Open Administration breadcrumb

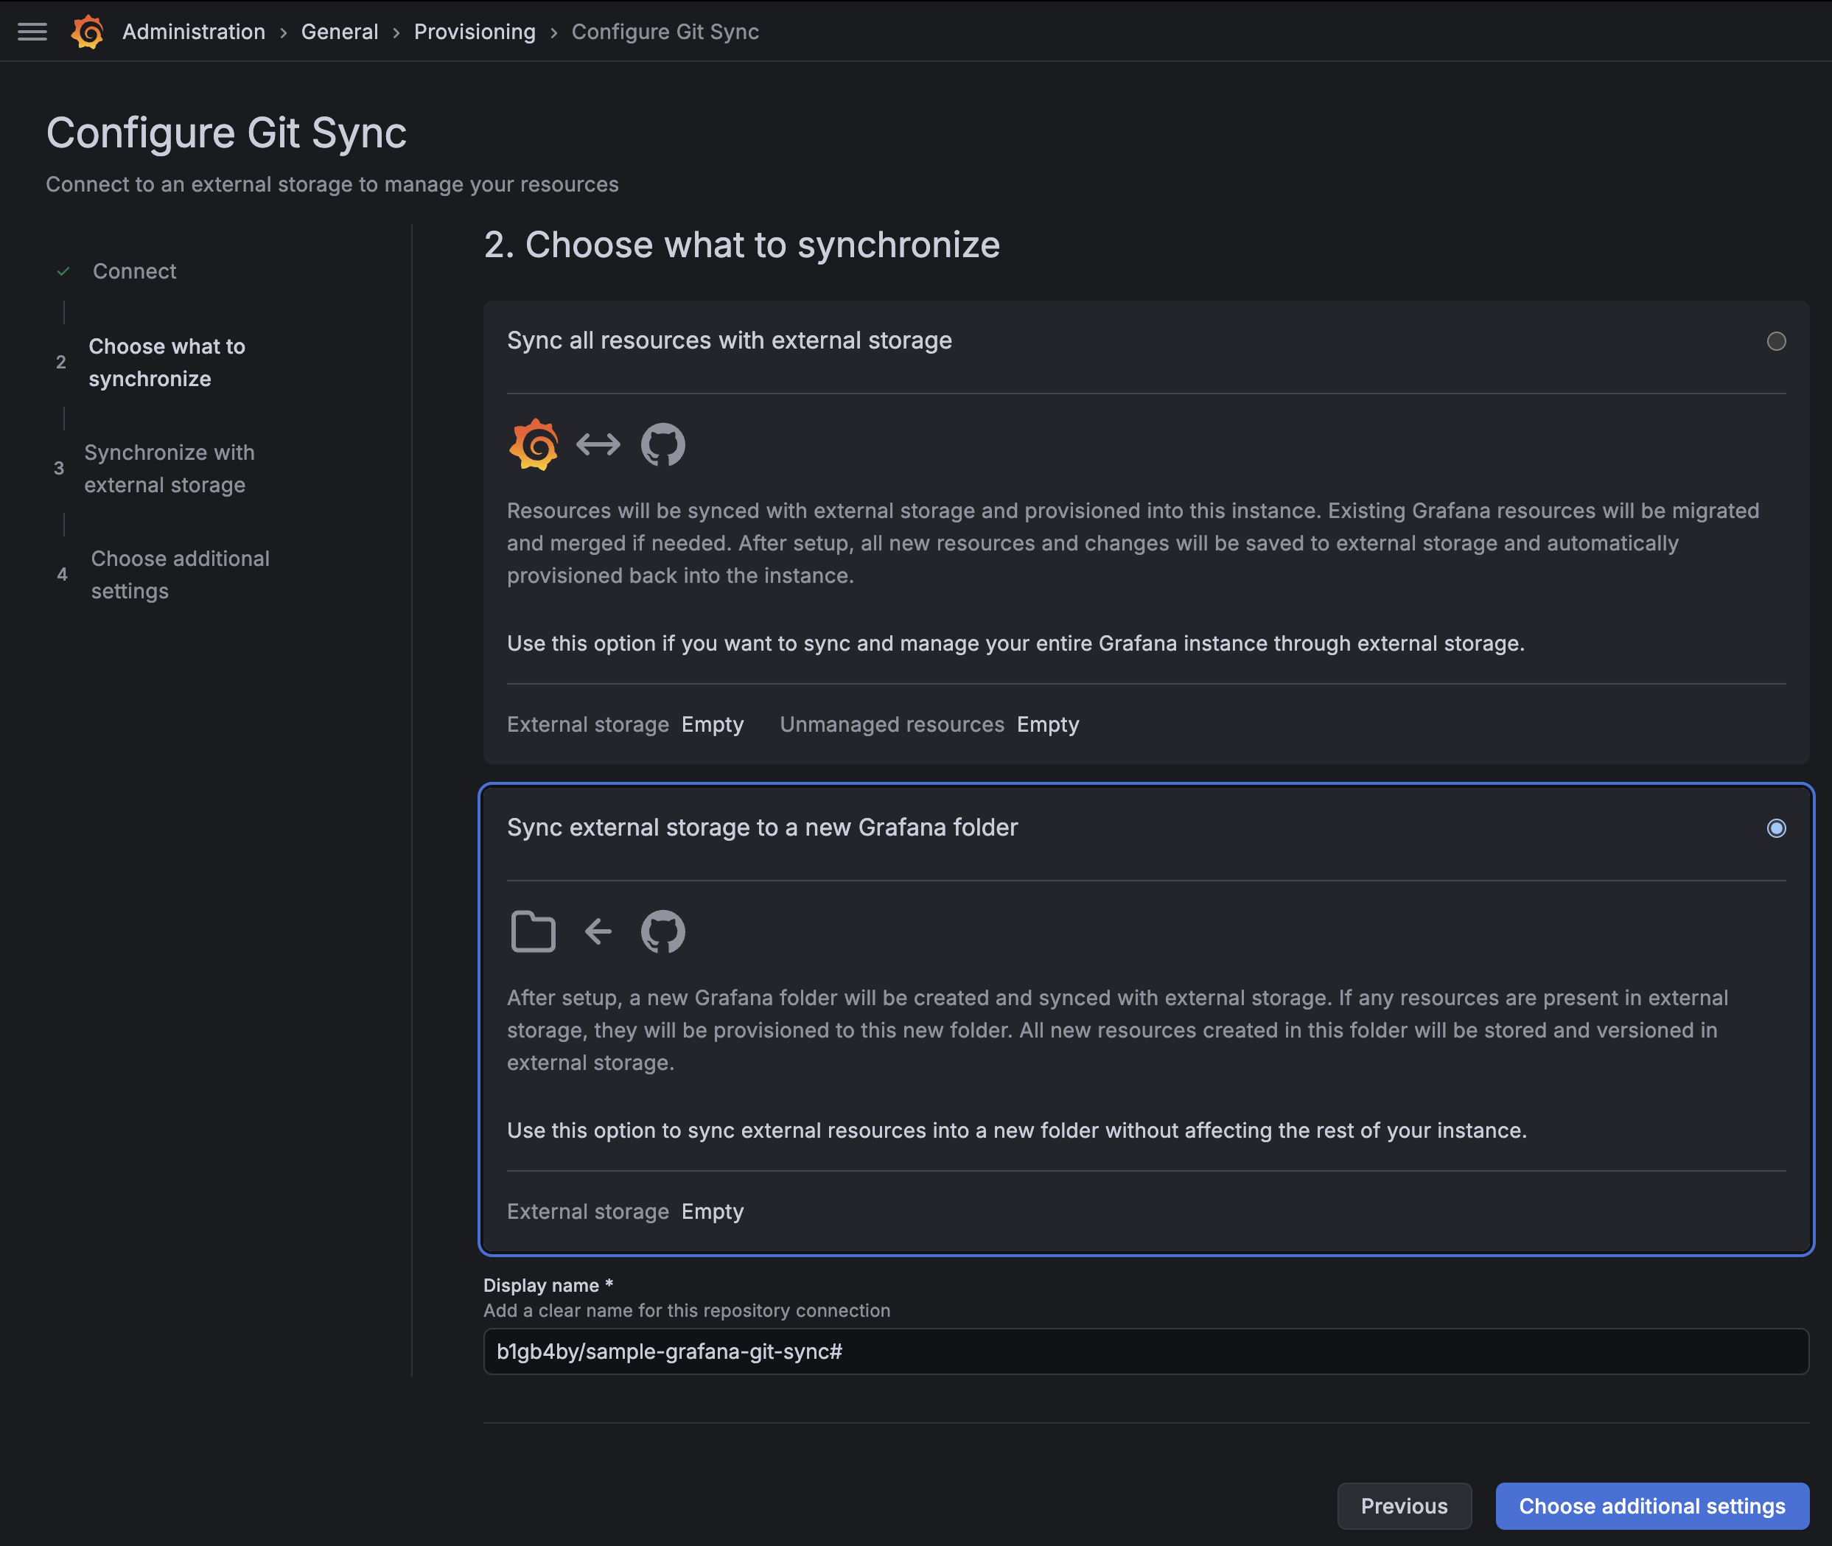tap(194, 32)
